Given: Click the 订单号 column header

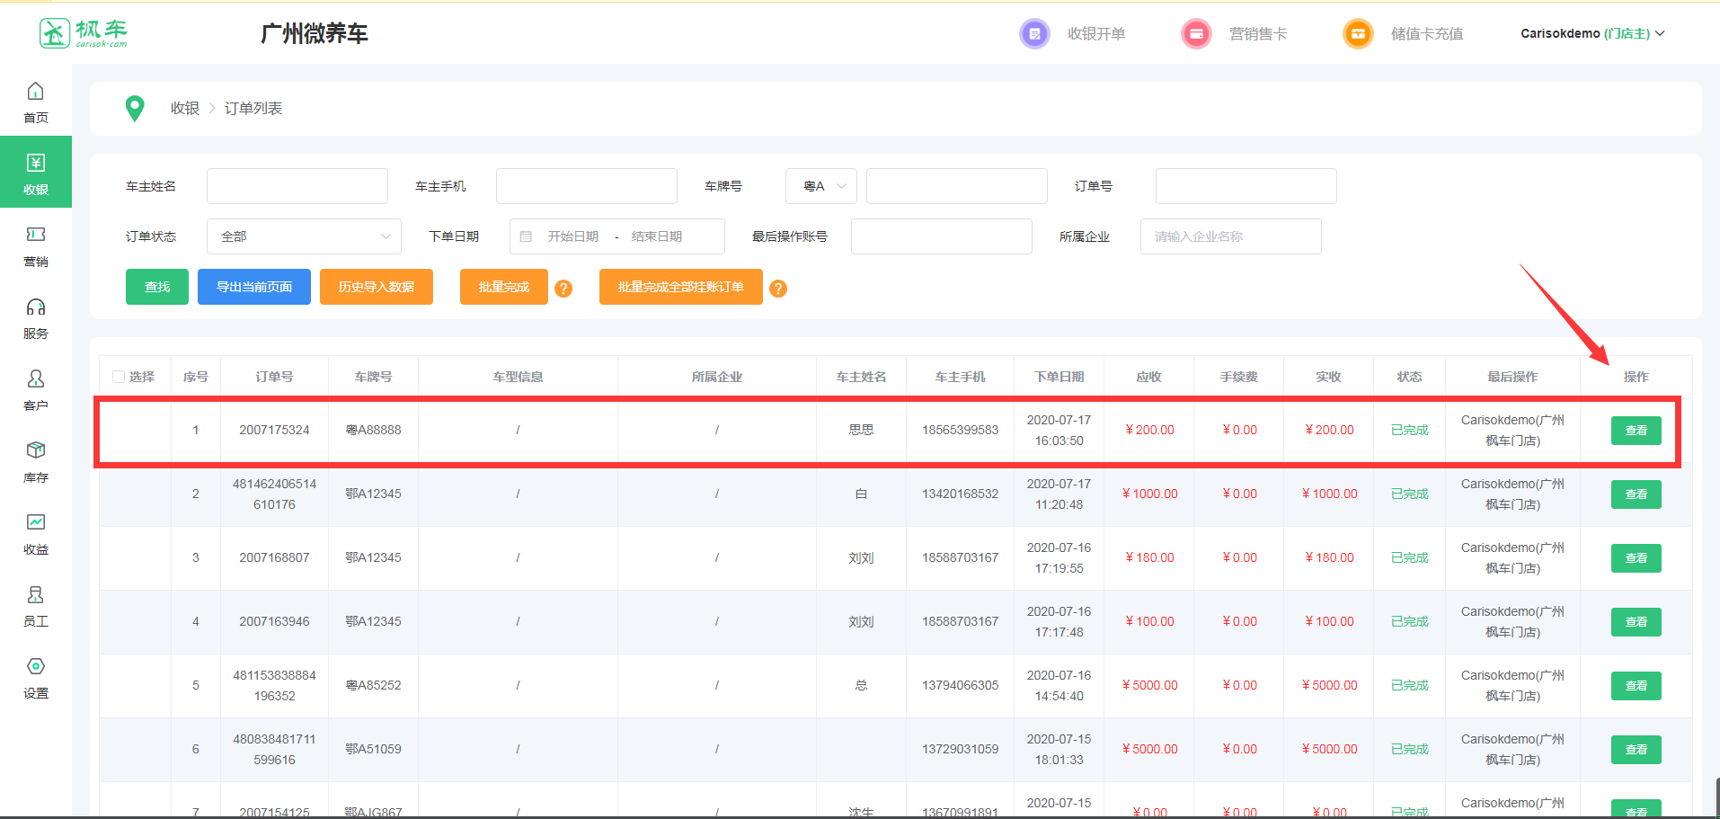Looking at the screenshot, I should (274, 377).
